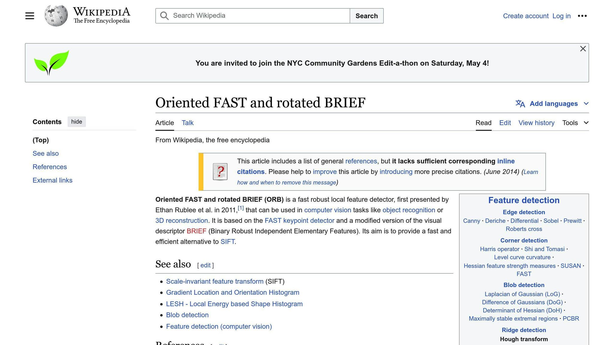
Task: Open the PCBR link
Action: tap(571, 319)
